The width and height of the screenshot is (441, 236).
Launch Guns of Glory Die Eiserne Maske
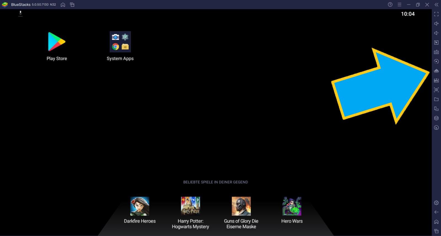[241, 206]
